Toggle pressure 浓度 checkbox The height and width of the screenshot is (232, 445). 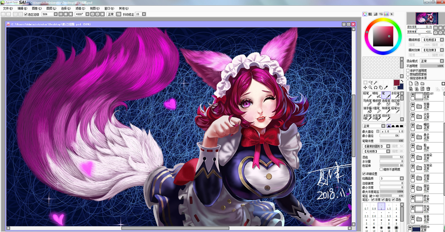[x=373, y=200]
